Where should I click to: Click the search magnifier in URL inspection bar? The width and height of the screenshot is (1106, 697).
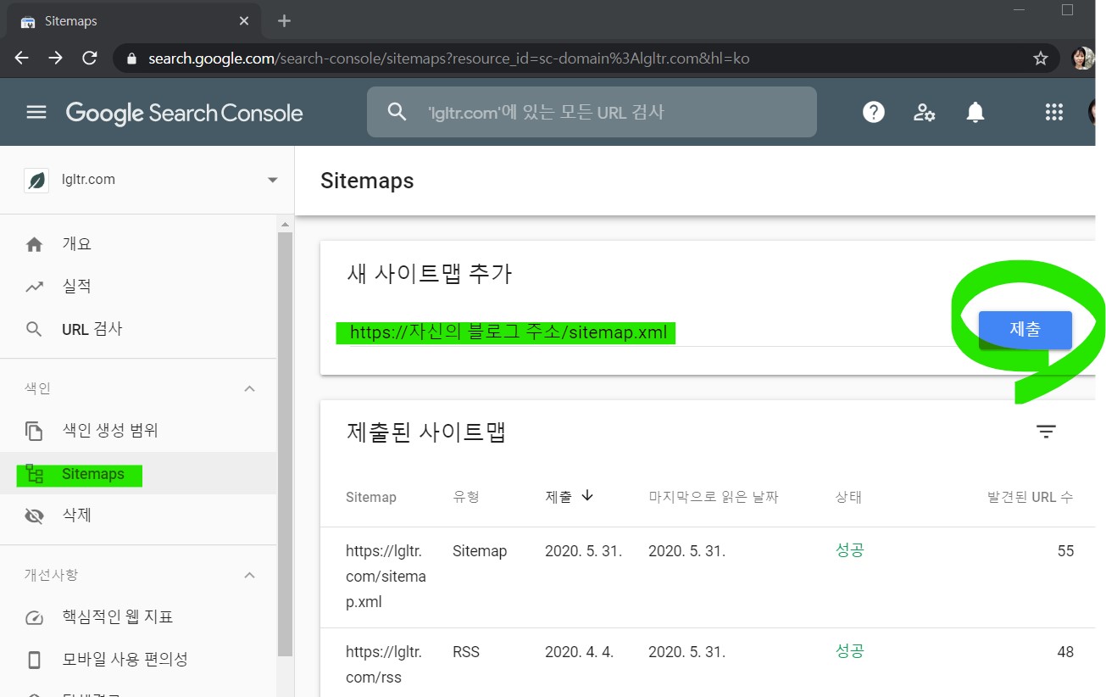[397, 112]
